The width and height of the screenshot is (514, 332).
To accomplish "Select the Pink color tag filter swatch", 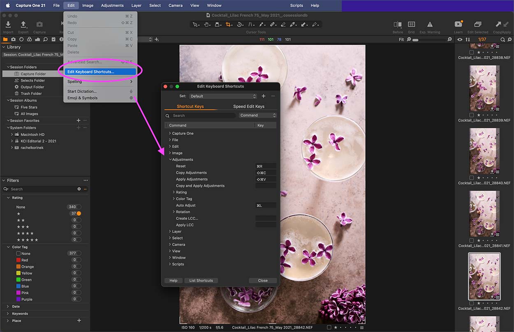I will click(19, 293).
